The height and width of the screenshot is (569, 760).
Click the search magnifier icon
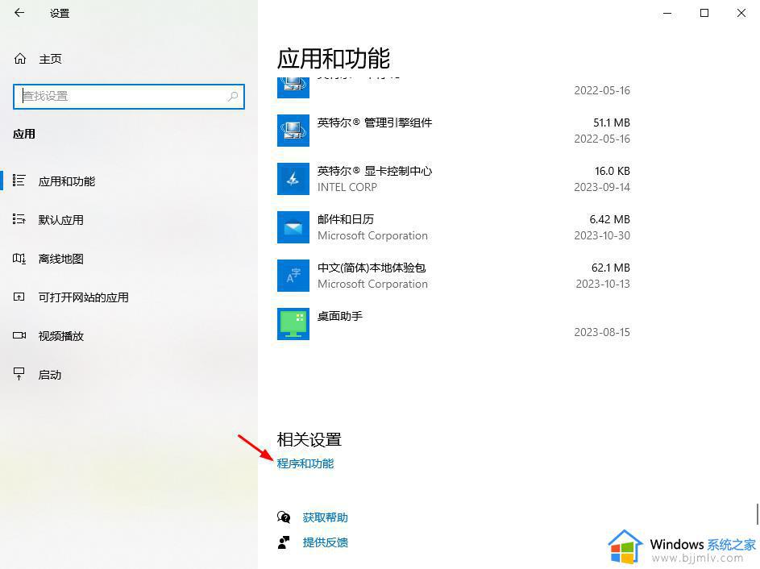[x=233, y=97]
